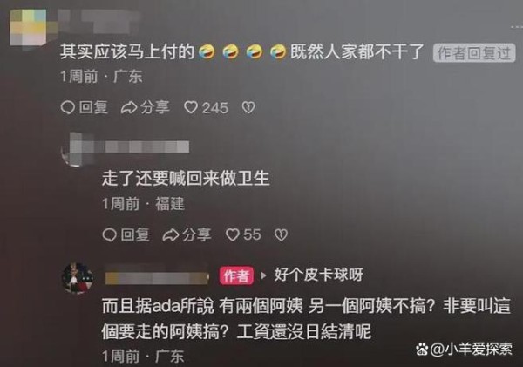Click the paw icon in the 小羊爱探索 watermark
This screenshot has width=523, height=367.
pyautogui.click(x=422, y=350)
